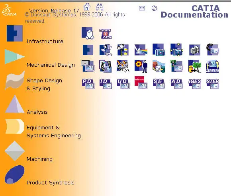Open the IGES interface icon
The image size is (231, 196).
195,84
